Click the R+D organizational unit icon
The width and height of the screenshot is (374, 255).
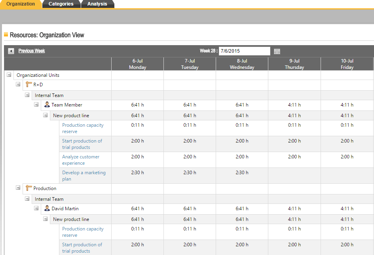[28, 84]
